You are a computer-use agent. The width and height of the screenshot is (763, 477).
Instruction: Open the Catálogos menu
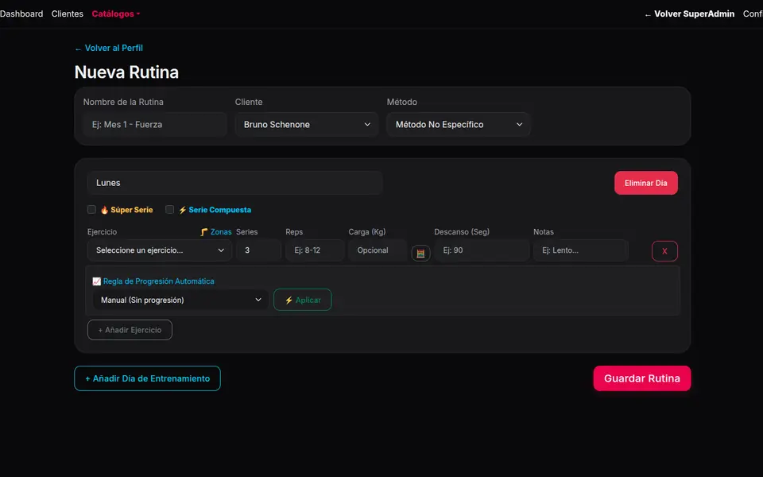pos(116,14)
